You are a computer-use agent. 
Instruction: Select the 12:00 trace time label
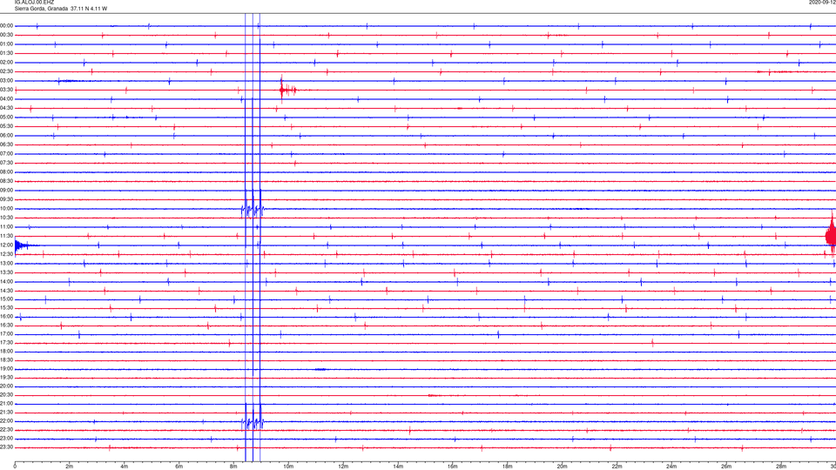[x=7, y=245]
